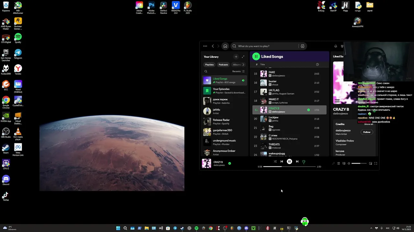Select the Albums filter chip
This screenshot has width=414, height=232.
click(236, 64)
